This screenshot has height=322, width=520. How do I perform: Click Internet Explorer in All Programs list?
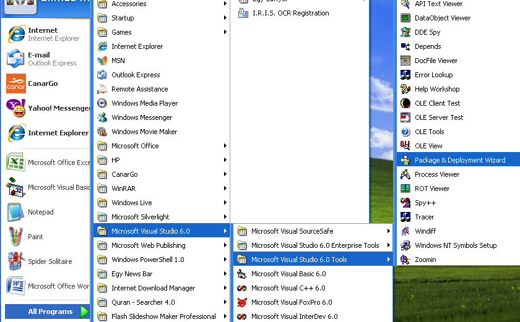click(x=162, y=46)
